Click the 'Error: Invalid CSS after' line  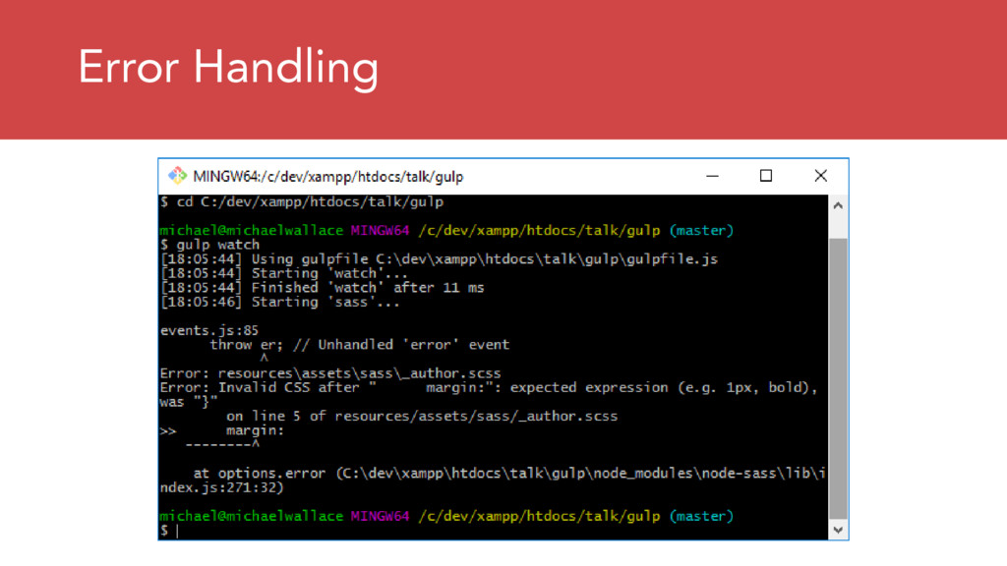click(x=489, y=387)
